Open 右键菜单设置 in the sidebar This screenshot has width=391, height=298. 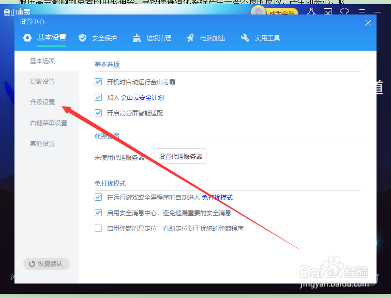(x=49, y=123)
